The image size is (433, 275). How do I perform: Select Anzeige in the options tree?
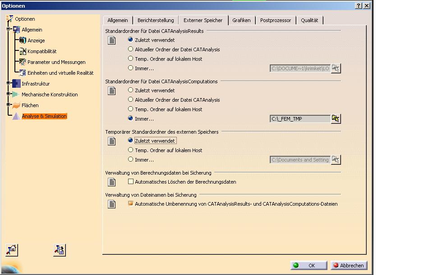36,41
